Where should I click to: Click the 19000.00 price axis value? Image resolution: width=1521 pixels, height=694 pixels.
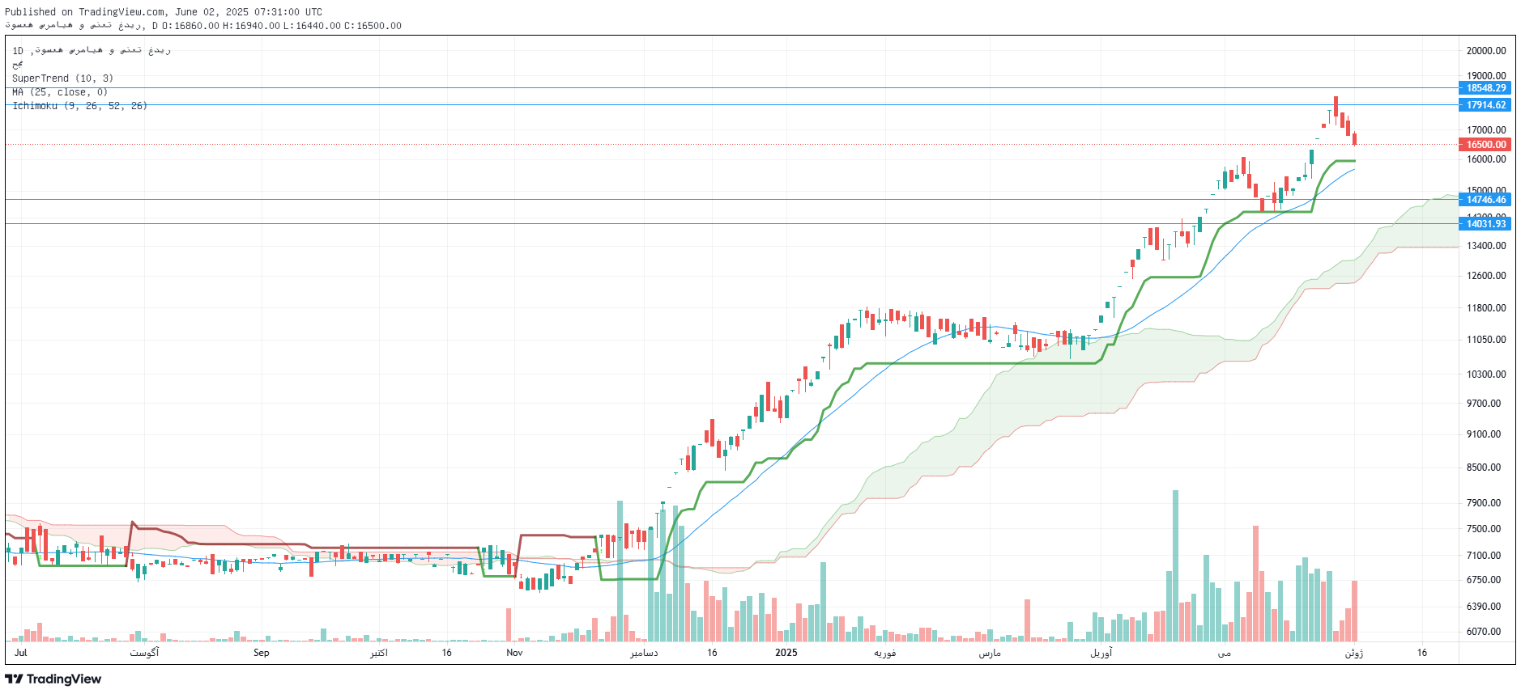pyautogui.click(x=1486, y=76)
